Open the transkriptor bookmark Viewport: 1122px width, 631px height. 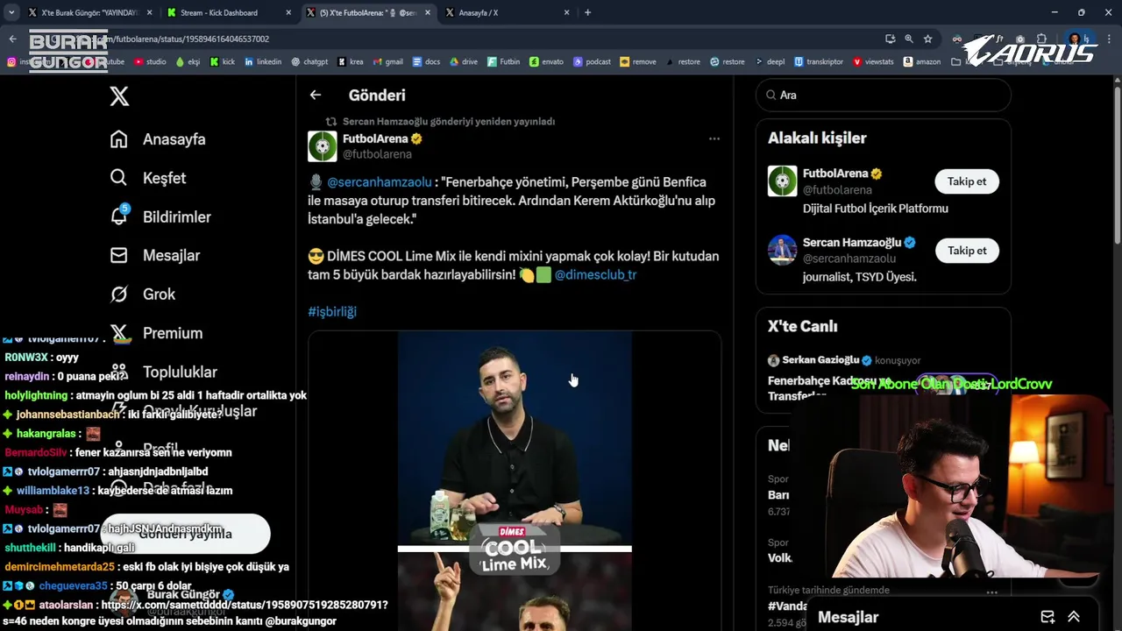[x=819, y=61]
